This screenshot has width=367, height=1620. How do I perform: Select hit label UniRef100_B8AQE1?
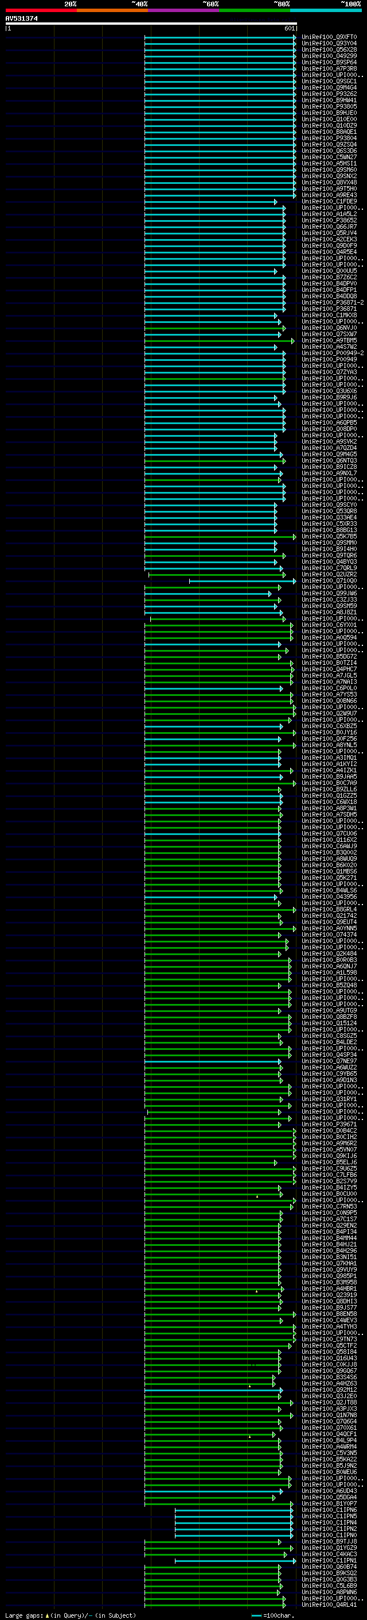(x=329, y=132)
